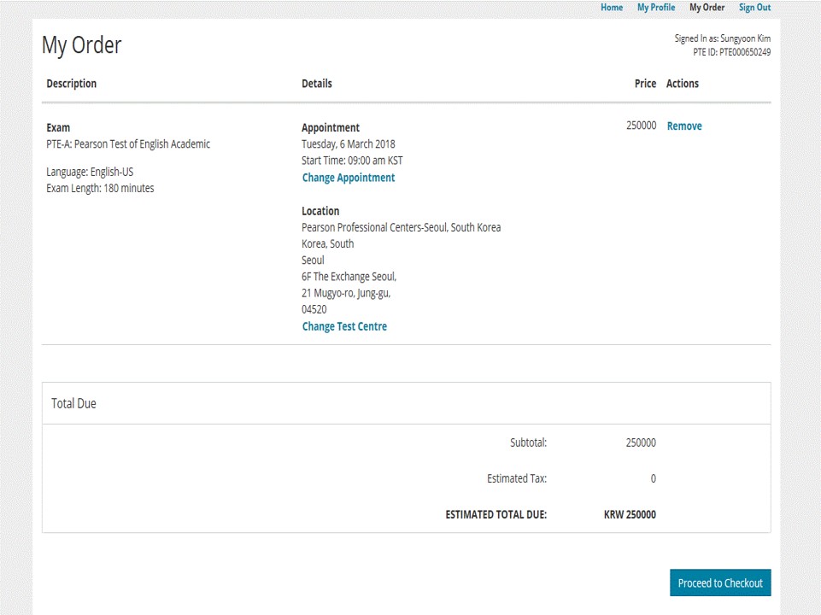The image size is (821, 615).
Task: Click the Tuesday, 6 March 2018 date
Action: (x=349, y=144)
